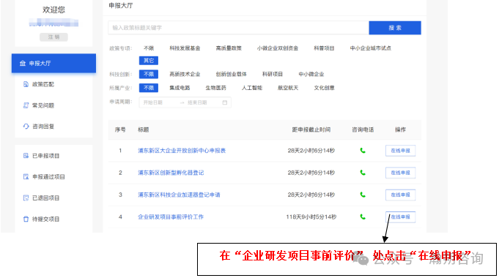Click 在线申报 for 浦东新区创新型孵化器登记
The width and height of the screenshot is (499, 278).
tap(400, 173)
